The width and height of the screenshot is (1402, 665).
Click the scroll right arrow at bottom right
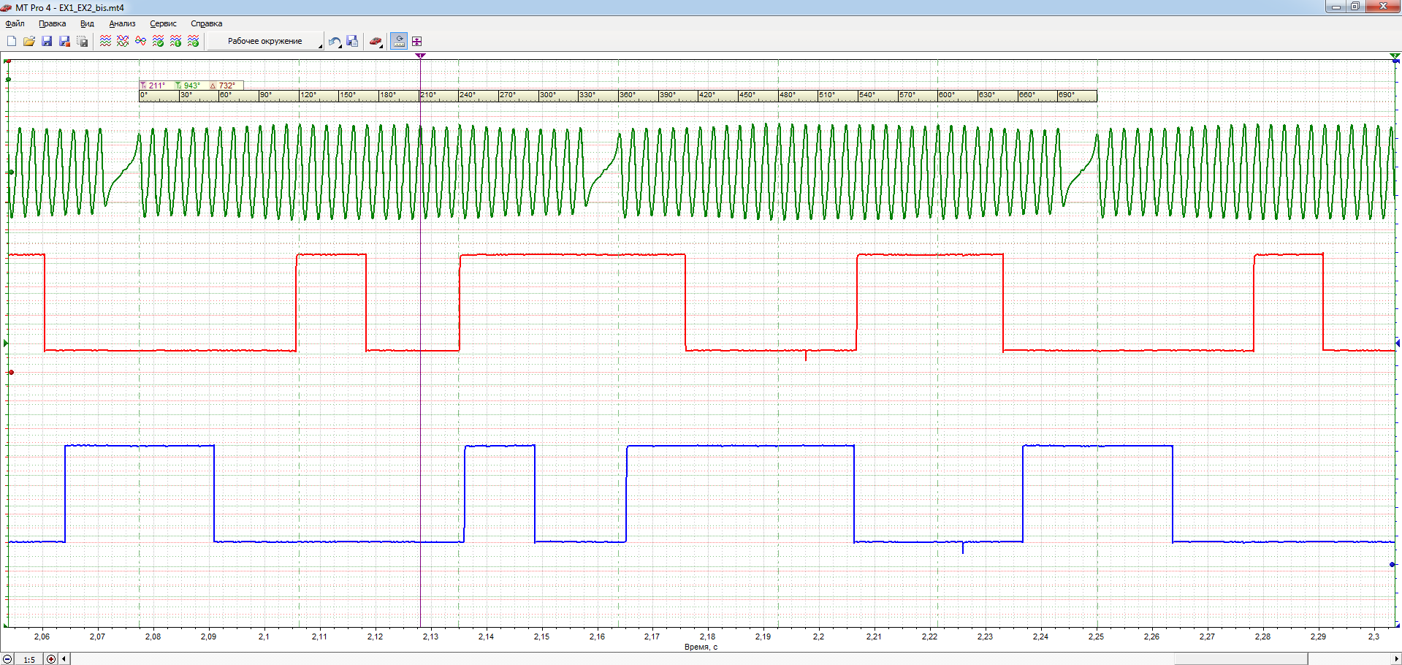(x=1396, y=659)
